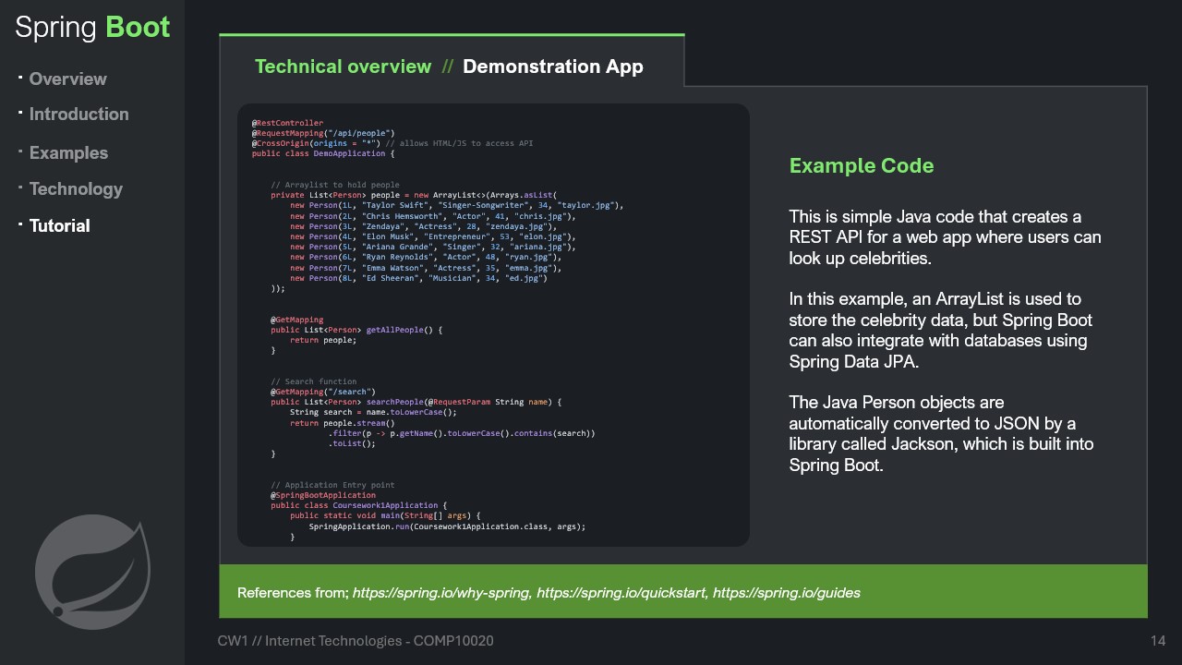Screen dimensions: 1182x665
Task: Click the Demonstration App heading text
Action: [x=552, y=66]
